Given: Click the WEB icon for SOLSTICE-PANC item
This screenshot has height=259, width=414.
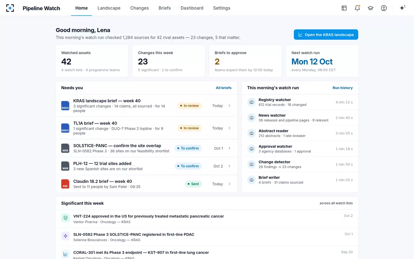Looking at the screenshot, I should [65, 148].
